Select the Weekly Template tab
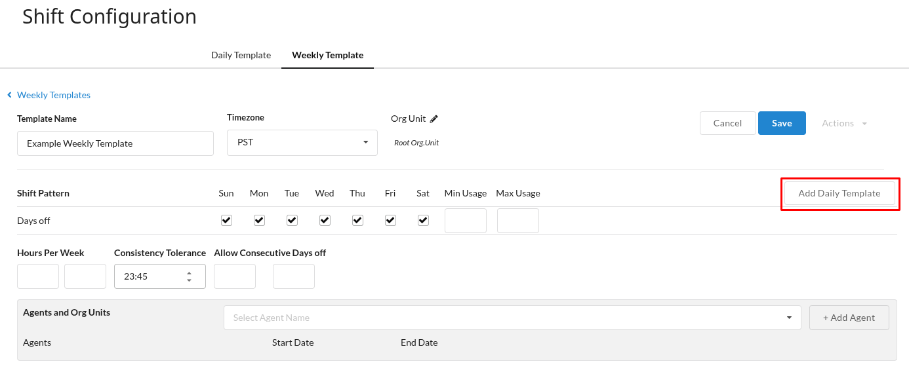This screenshot has width=909, height=368. coord(327,55)
